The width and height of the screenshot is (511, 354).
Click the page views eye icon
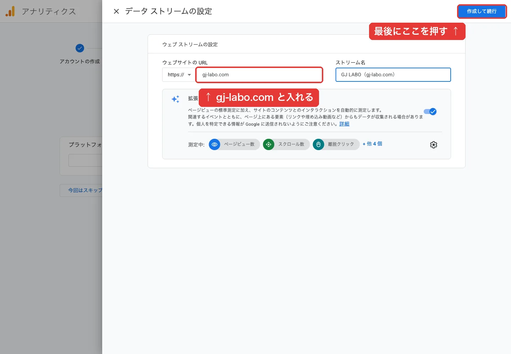[x=214, y=144]
